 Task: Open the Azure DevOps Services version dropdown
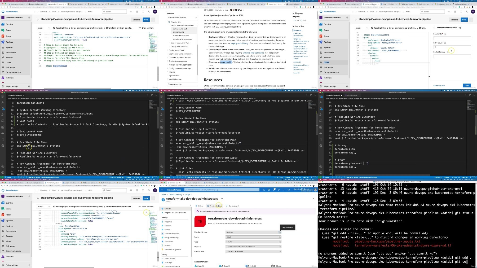(183, 17)
